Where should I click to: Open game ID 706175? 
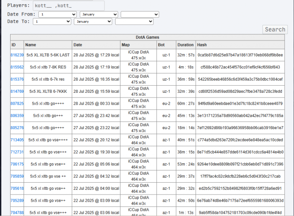click(x=17, y=164)
